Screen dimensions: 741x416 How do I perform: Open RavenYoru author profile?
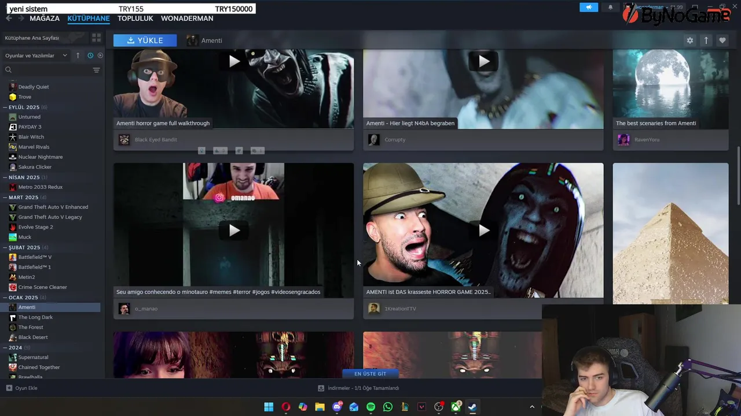[x=647, y=139]
